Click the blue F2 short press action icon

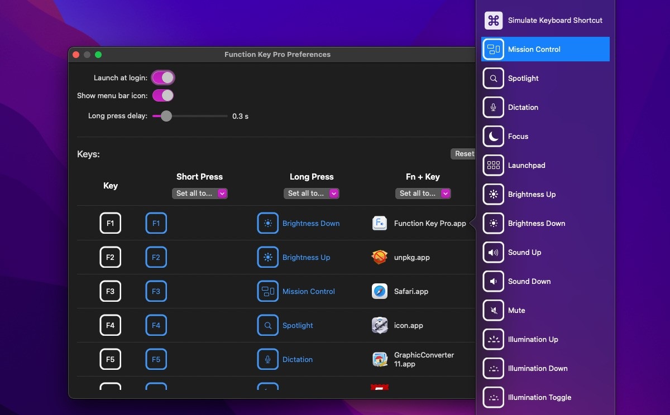tap(156, 257)
